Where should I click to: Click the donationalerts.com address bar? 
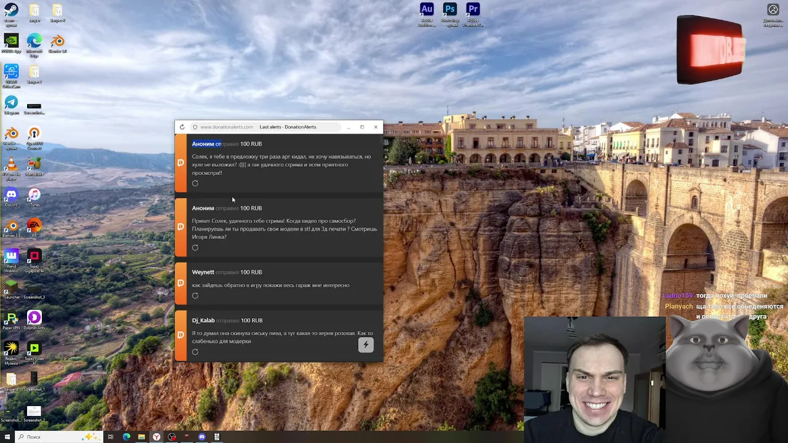[265, 127]
